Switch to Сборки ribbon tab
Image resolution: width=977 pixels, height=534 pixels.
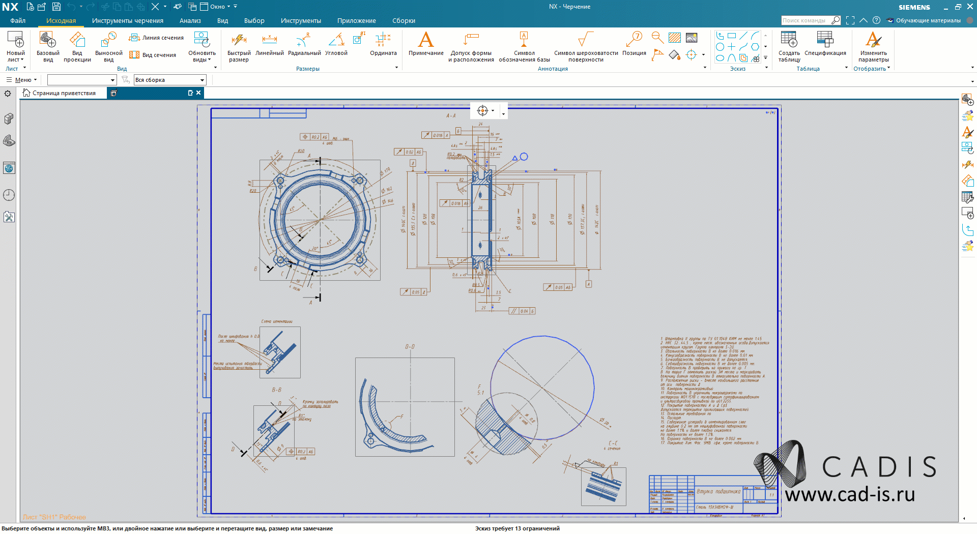[404, 21]
